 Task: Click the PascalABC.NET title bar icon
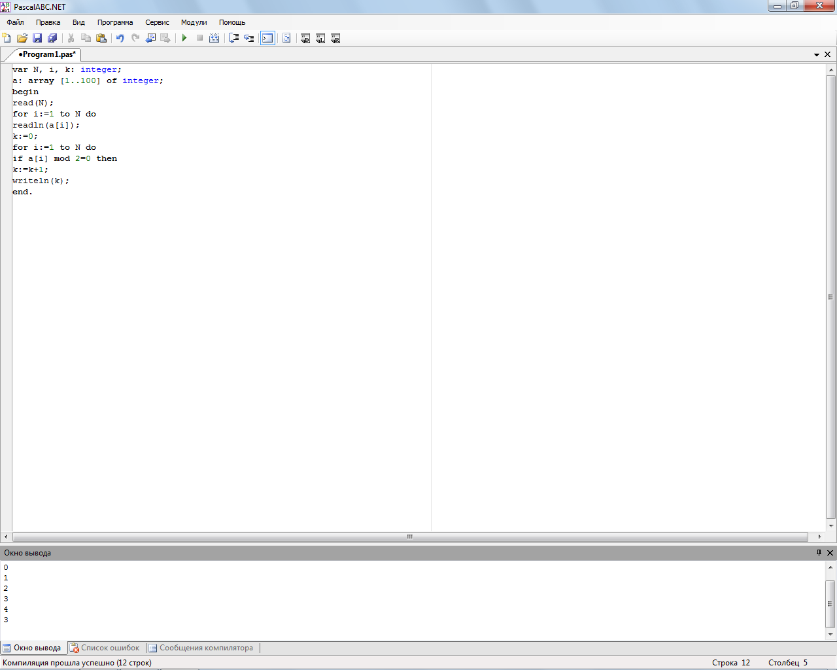coord(5,7)
